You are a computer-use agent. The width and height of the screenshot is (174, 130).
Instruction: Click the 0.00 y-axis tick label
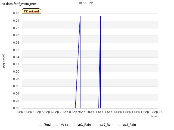tap(16, 108)
